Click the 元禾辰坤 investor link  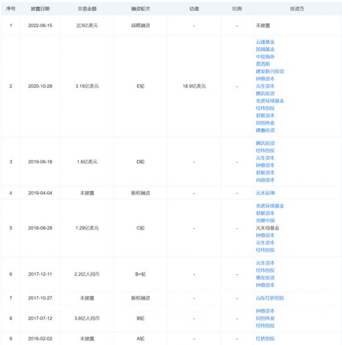265,193
